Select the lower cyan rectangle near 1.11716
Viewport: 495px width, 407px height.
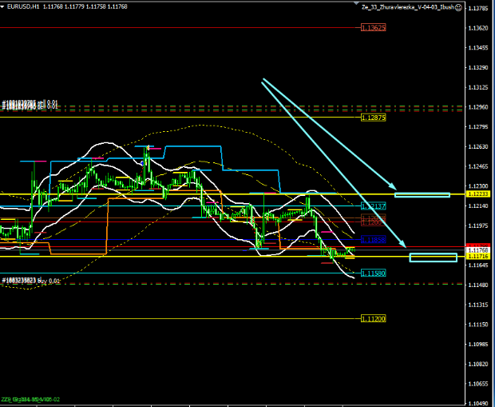[433, 257]
